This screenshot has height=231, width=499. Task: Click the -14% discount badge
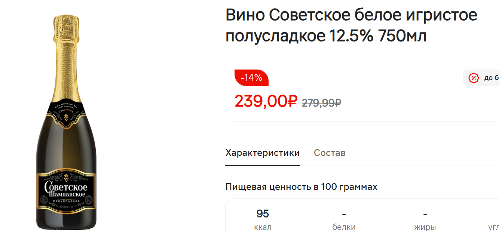[x=251, y=78]
